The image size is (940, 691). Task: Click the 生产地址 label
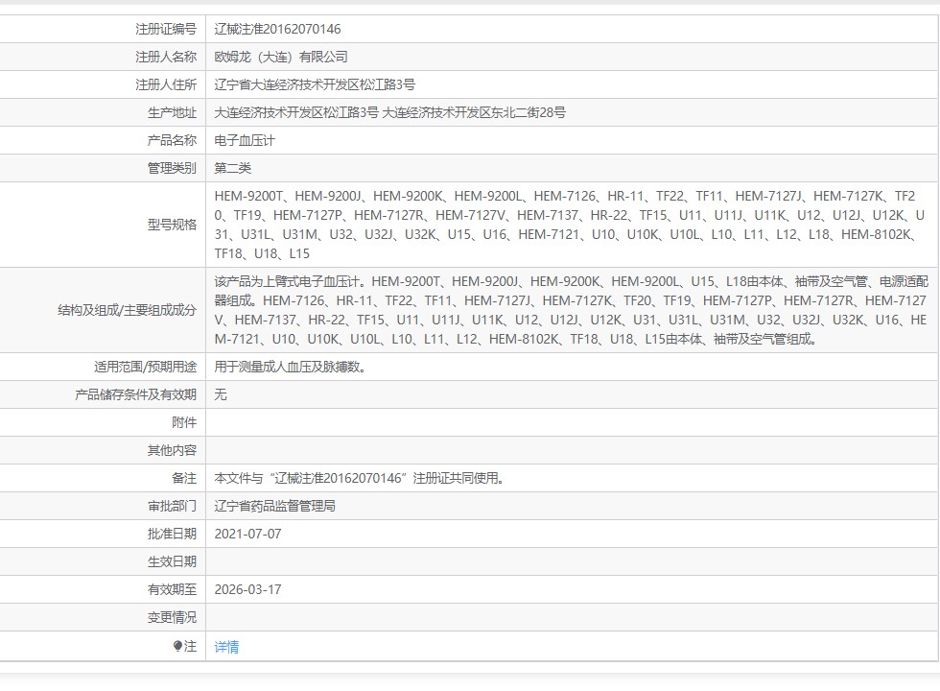pyautogui.click(x=172, y=113)
